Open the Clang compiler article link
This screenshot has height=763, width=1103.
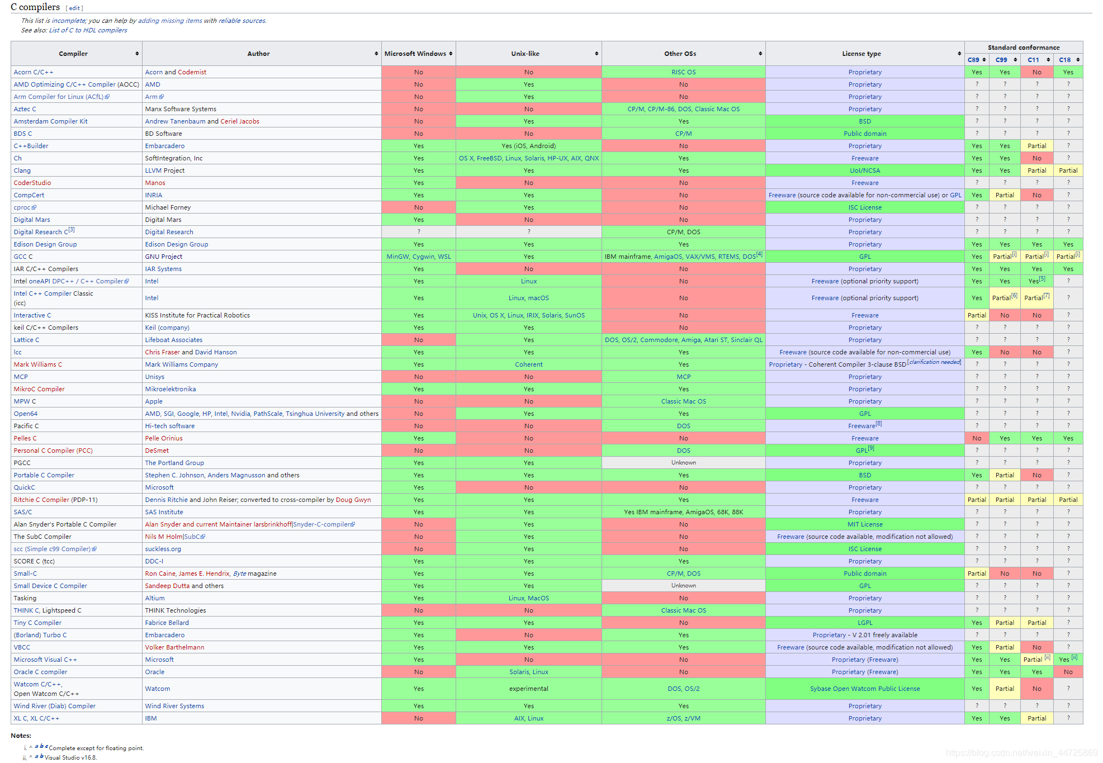coord(22,170)
